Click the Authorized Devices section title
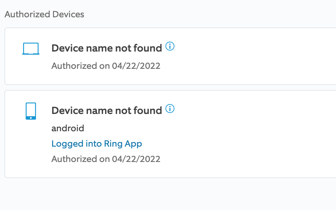This screenshot has width=336, height=210. [x=44, y=14]
